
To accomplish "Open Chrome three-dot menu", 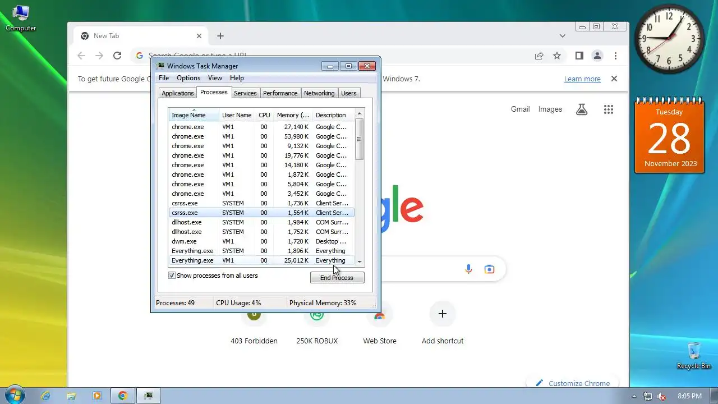I will (x=615, y=56).
